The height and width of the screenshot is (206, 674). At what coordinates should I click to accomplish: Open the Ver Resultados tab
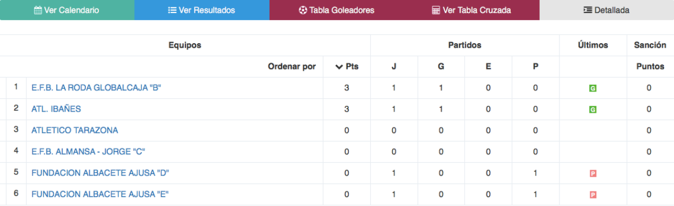pos(202,10)
